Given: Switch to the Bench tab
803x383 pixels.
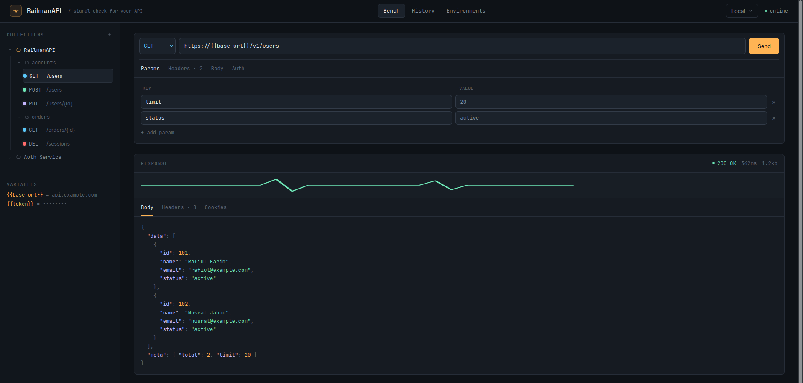Looking at the screenshot, I should coord(391,11).
